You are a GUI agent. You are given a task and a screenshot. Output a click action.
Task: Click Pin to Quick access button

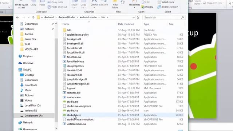pos(21,4)
